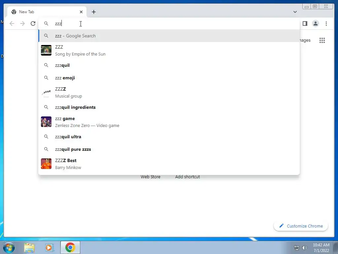This screenshot has width=338, height=254.
Task: Click the Add shortcut label
Action: click(187, 177)
